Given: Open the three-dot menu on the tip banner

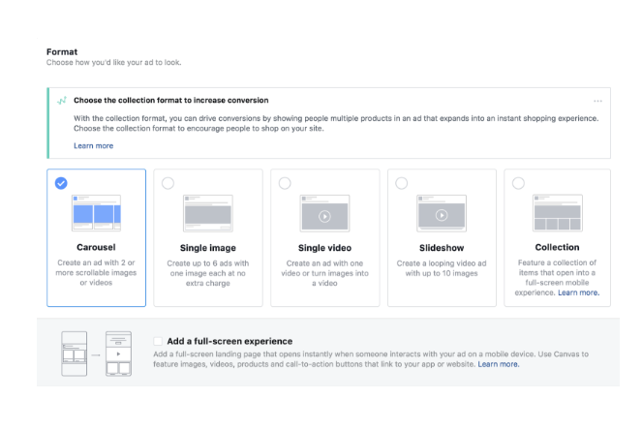Looking at the screenshot, I should click(x=597, y=101).
